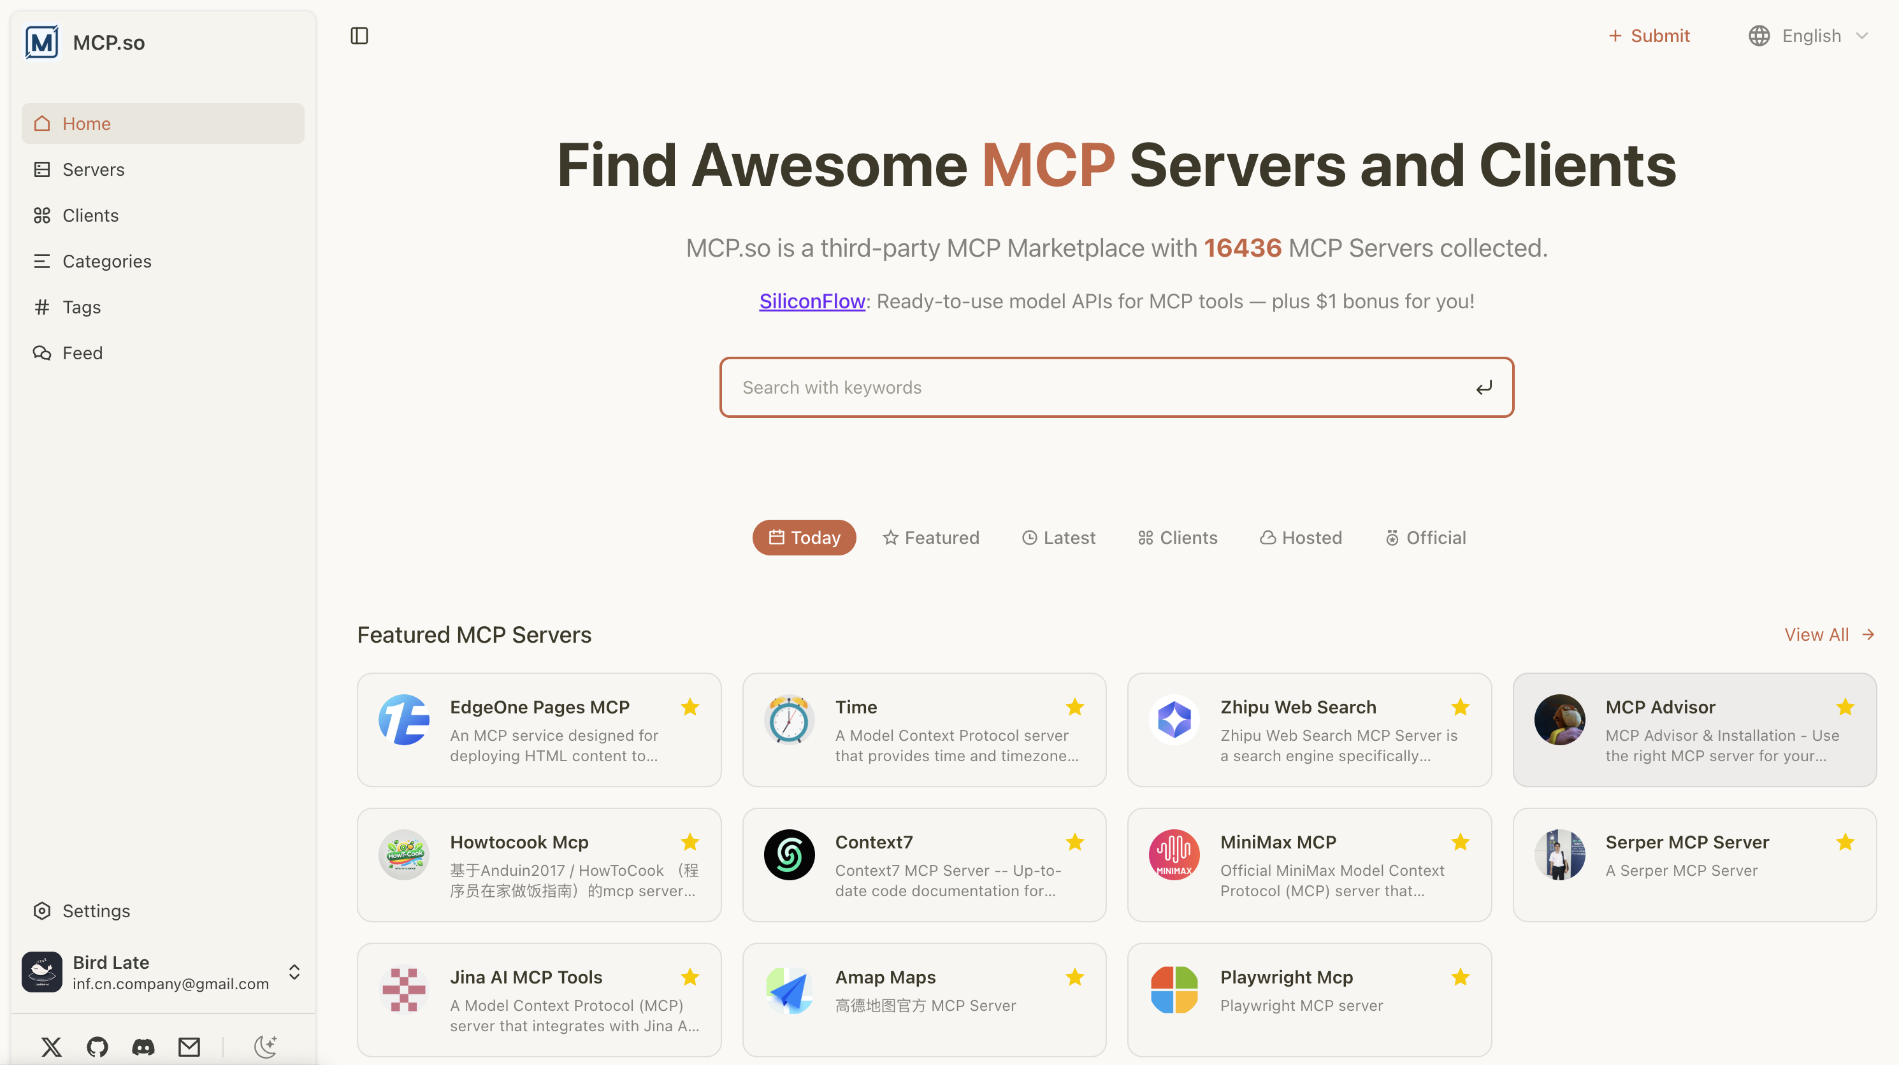Open the SiliconFlow link
This screenshot has height=1065, width=1899.
(812, 301)
